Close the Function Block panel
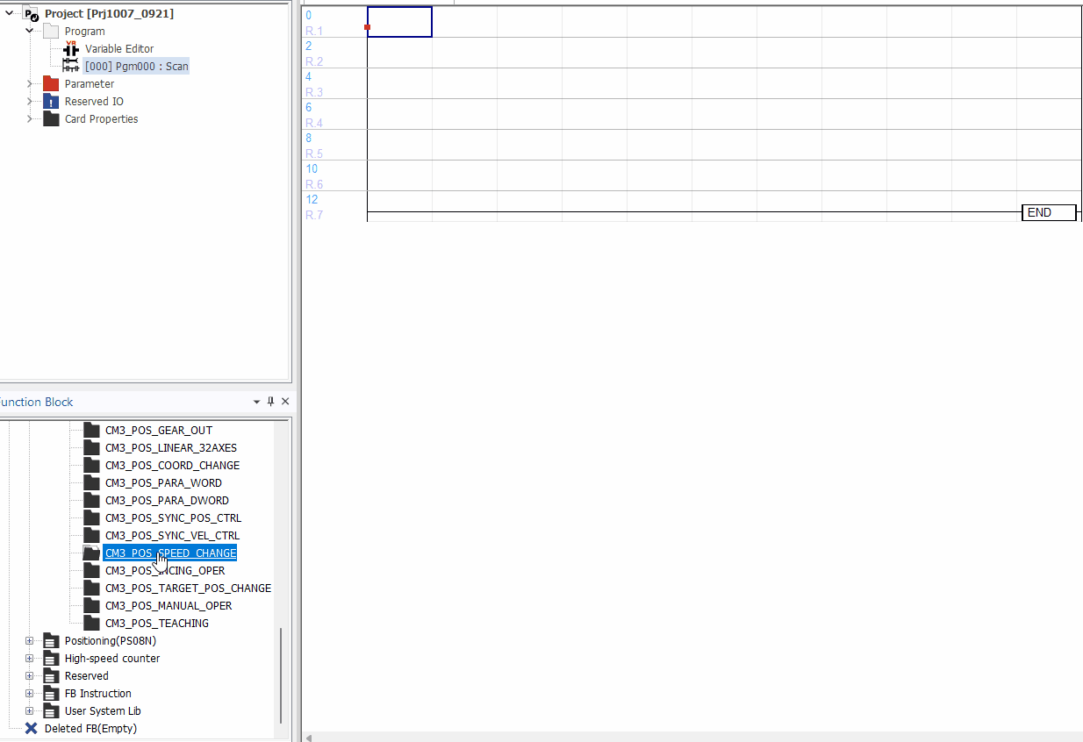 pyautogui.click(x=284, y=402)
